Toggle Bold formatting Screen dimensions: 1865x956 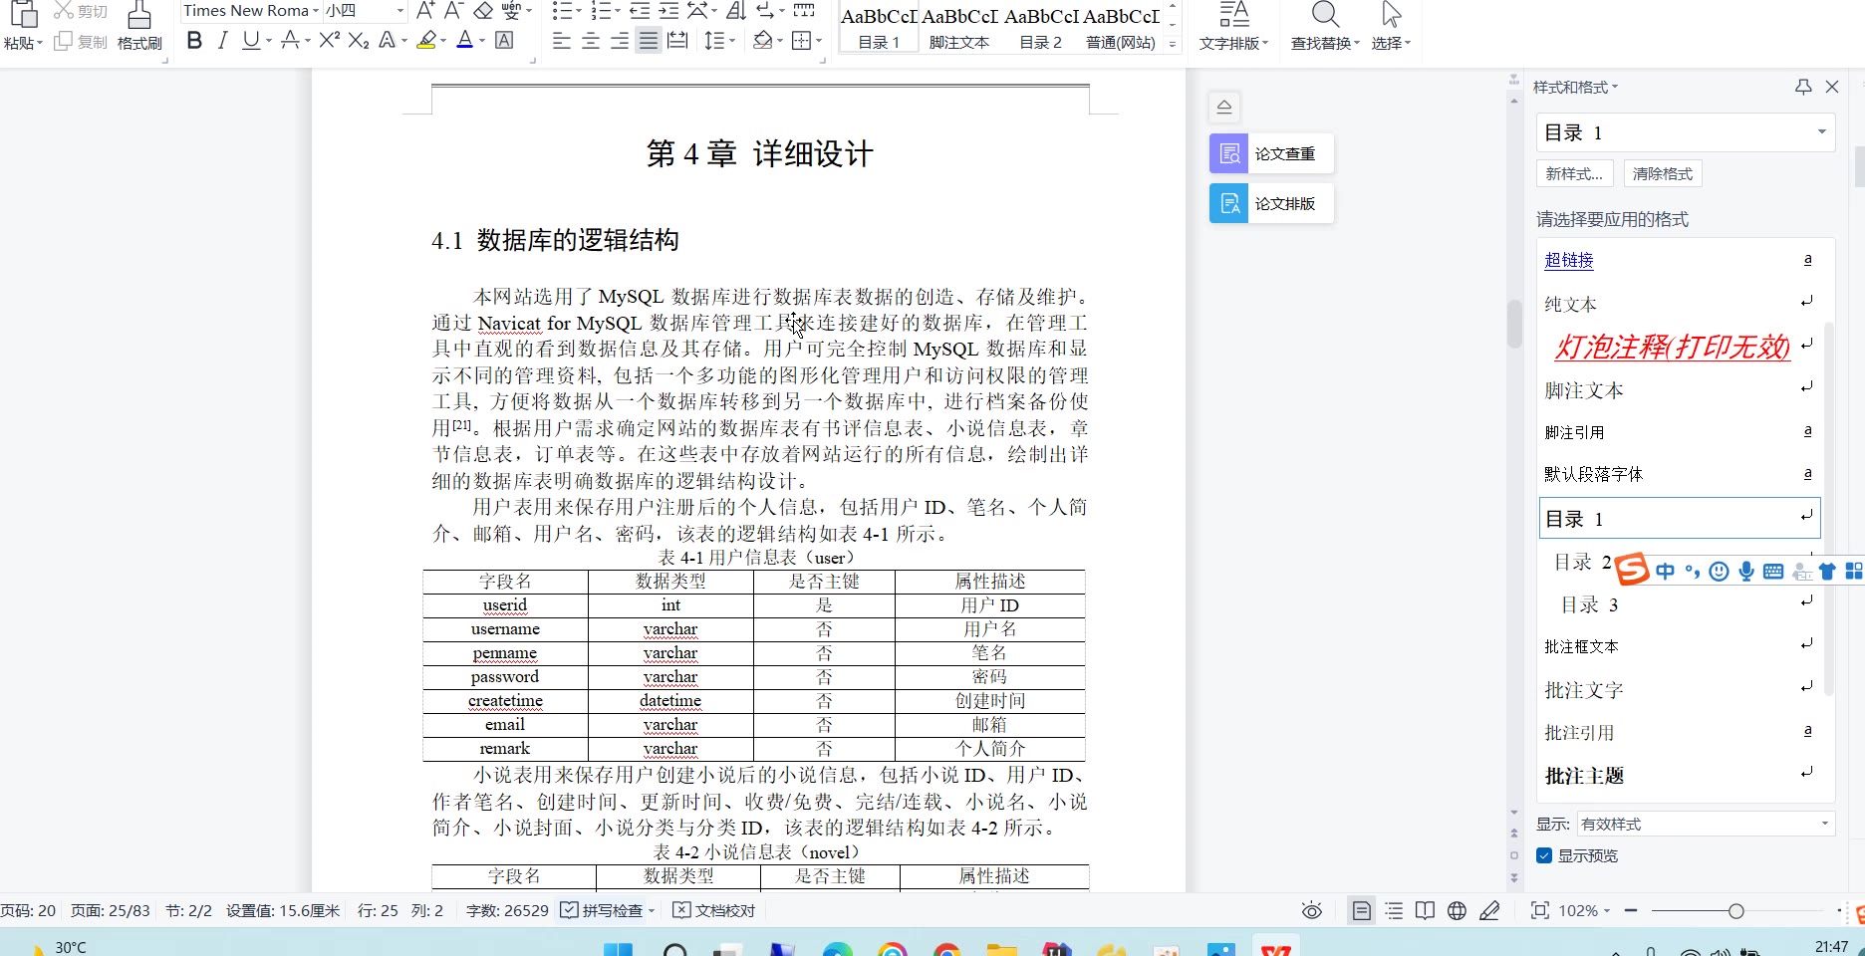coord(194,41)
